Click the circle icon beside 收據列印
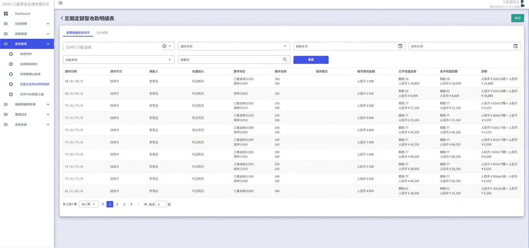529x248 pixels. click(x=11, y=54)
